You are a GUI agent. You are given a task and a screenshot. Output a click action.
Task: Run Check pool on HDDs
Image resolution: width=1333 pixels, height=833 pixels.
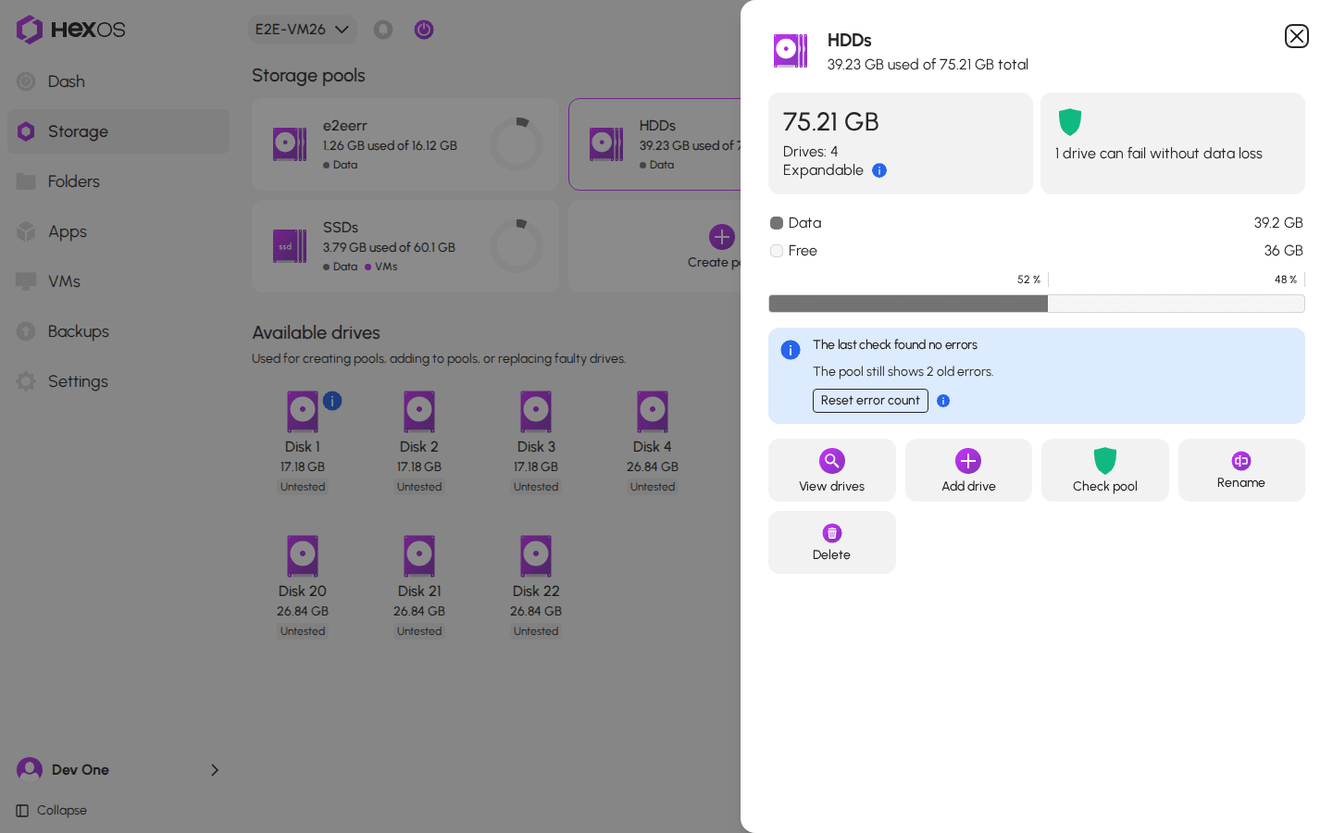click(1105, 470)
